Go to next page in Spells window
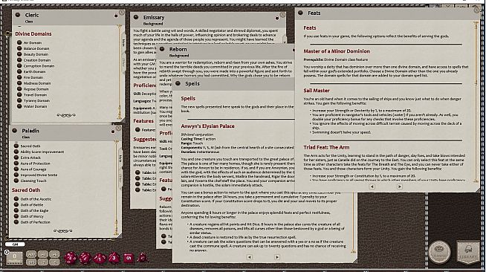Image resolution: width=486 pixels, height=272 pixels. 277,257
